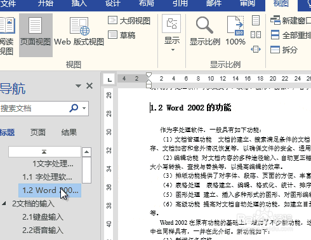The height and width of the screenshot is (240, 311).
Task: Choose the multiple pages zoom icon
Action: pos(256,35)
